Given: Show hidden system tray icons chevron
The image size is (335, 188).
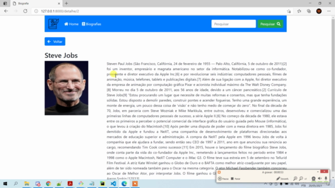Looking at the screenshot, I should tap(265, 184).
